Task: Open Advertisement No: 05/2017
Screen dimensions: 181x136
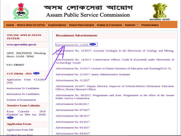Action: (73, 122)
